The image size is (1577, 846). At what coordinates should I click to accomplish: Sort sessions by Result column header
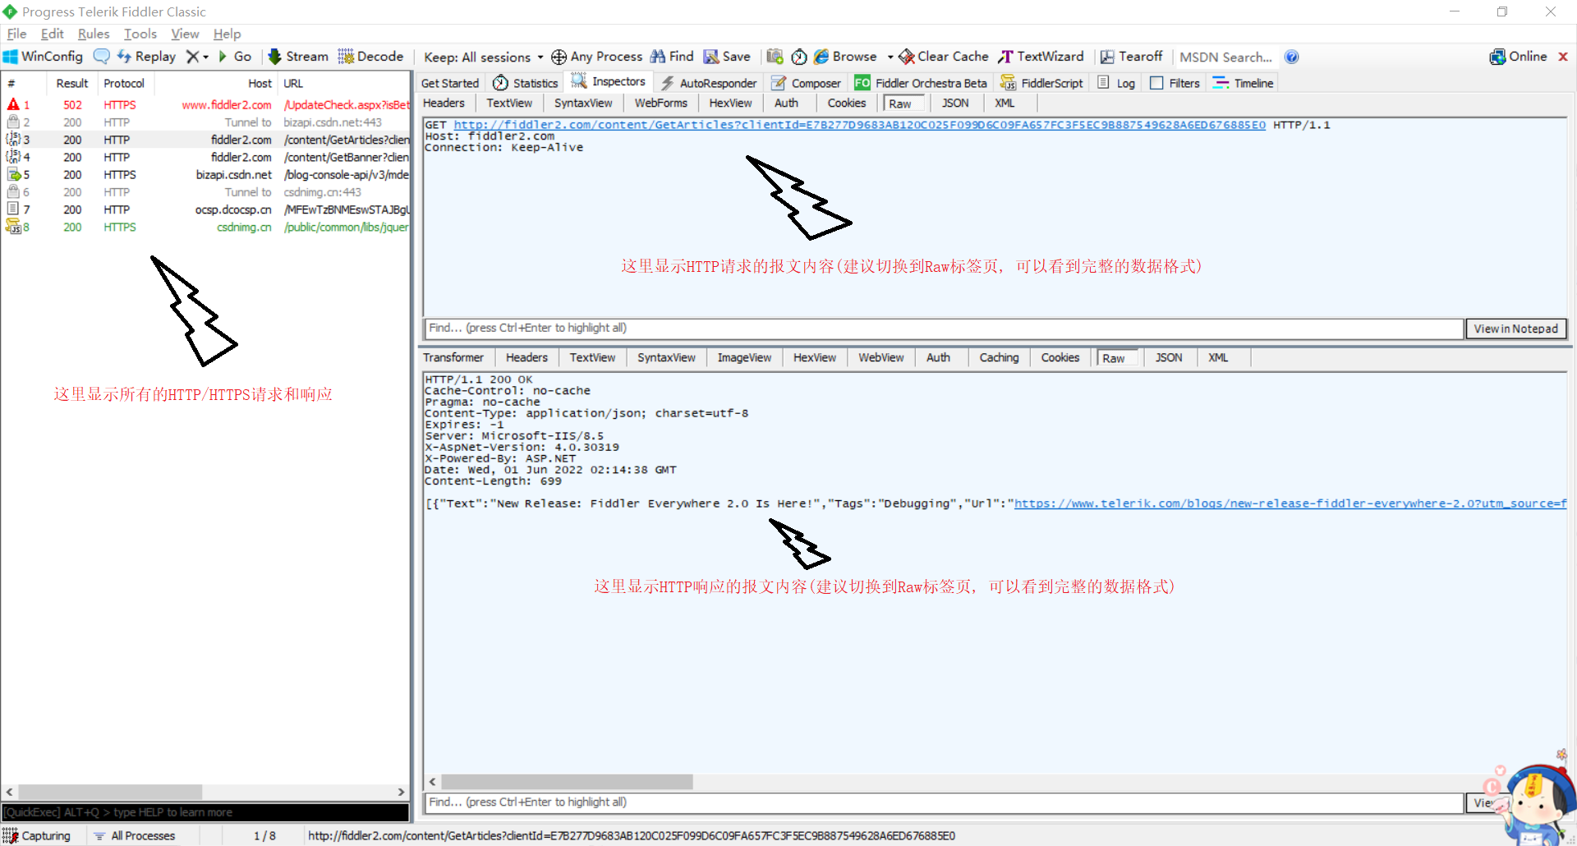(x=72, y=84)
